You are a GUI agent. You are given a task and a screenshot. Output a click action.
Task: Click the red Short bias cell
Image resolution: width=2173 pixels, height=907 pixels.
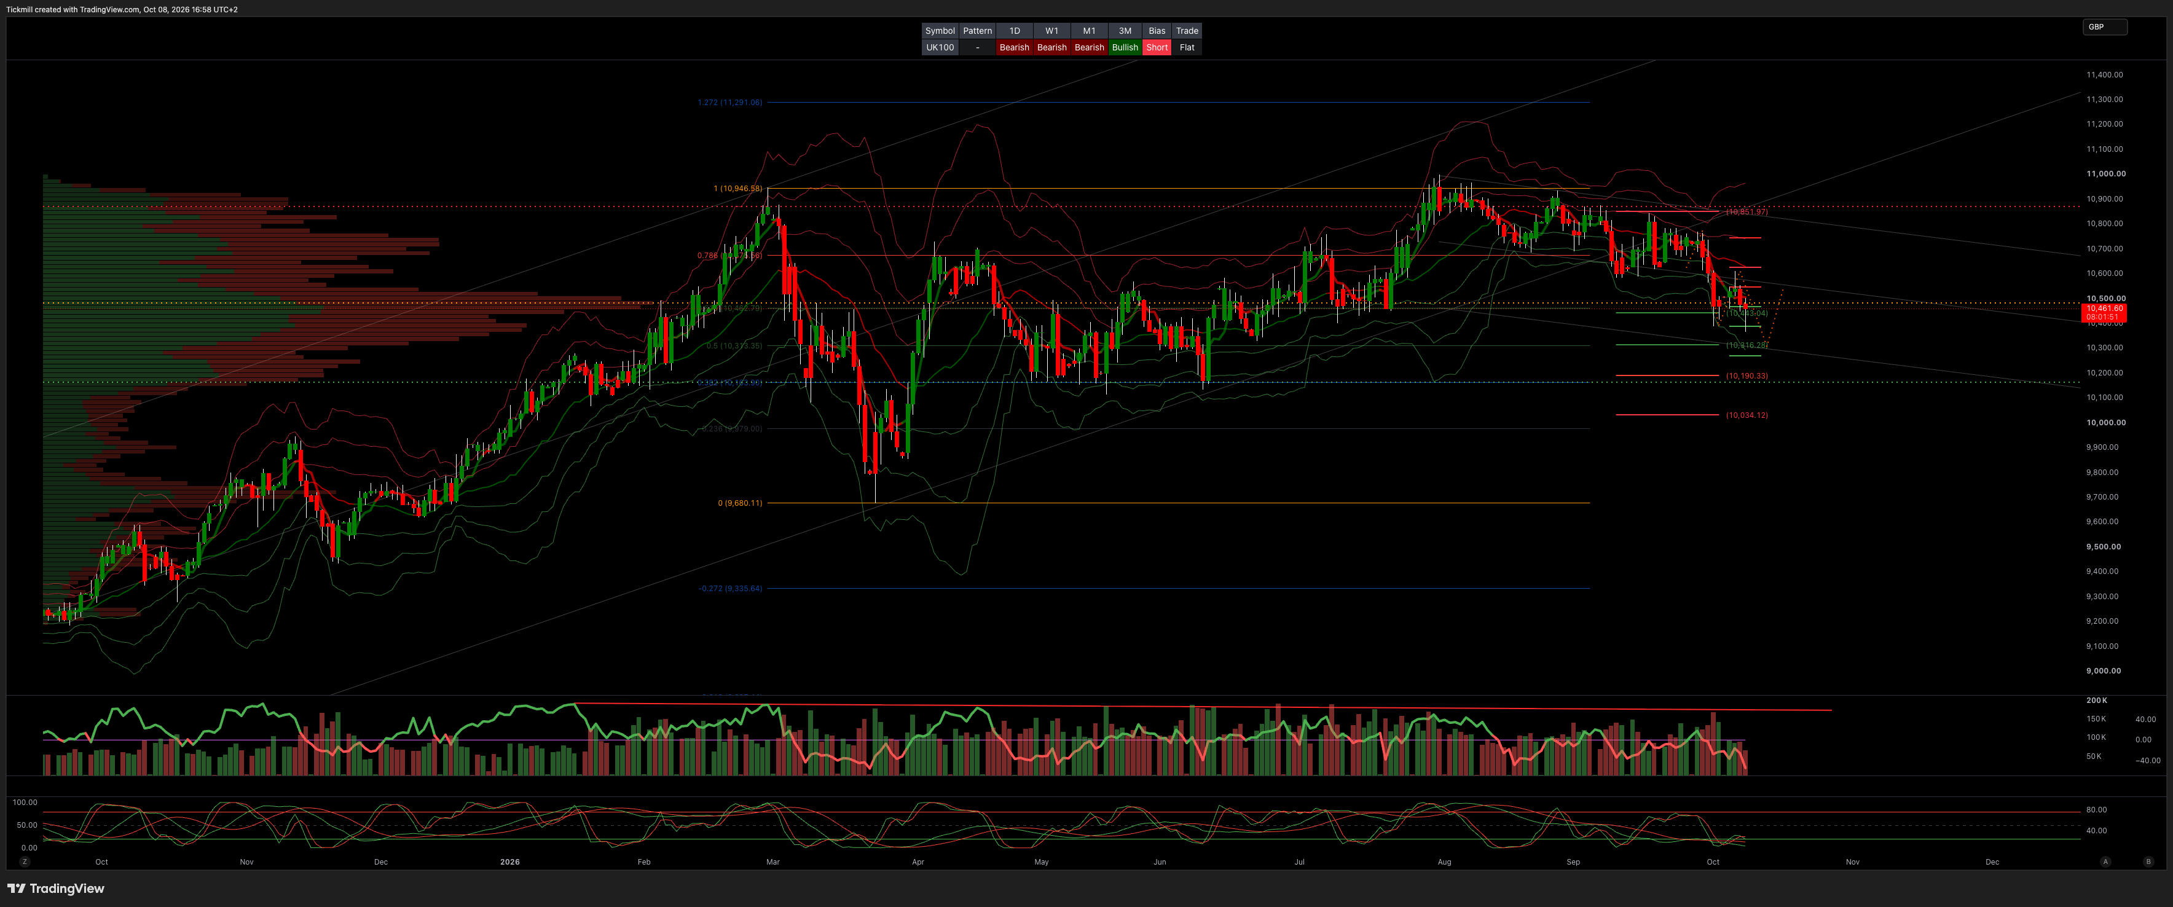tap(1157, 47)
